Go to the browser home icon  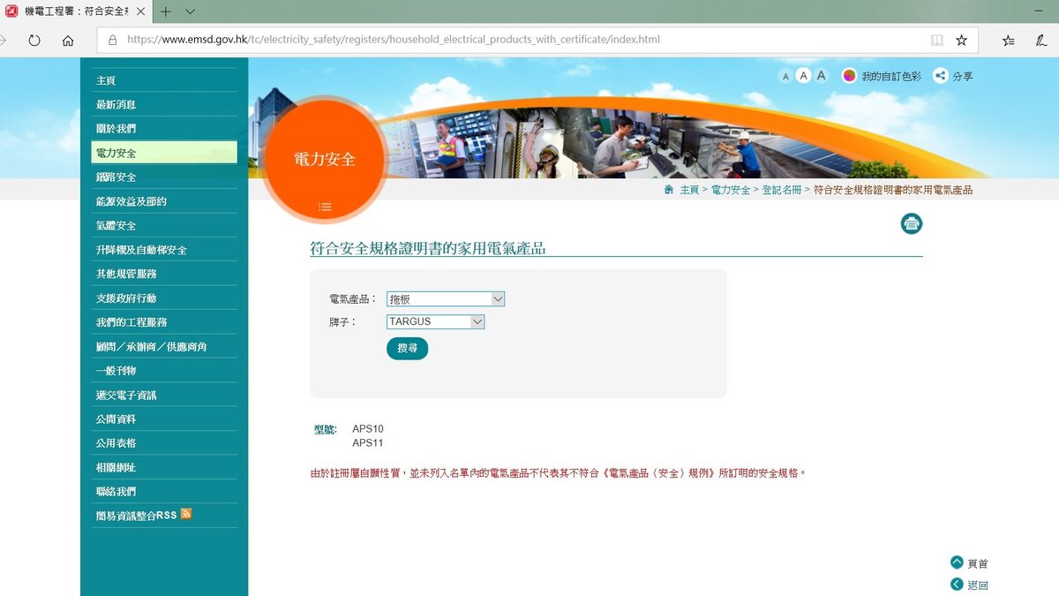68,41
